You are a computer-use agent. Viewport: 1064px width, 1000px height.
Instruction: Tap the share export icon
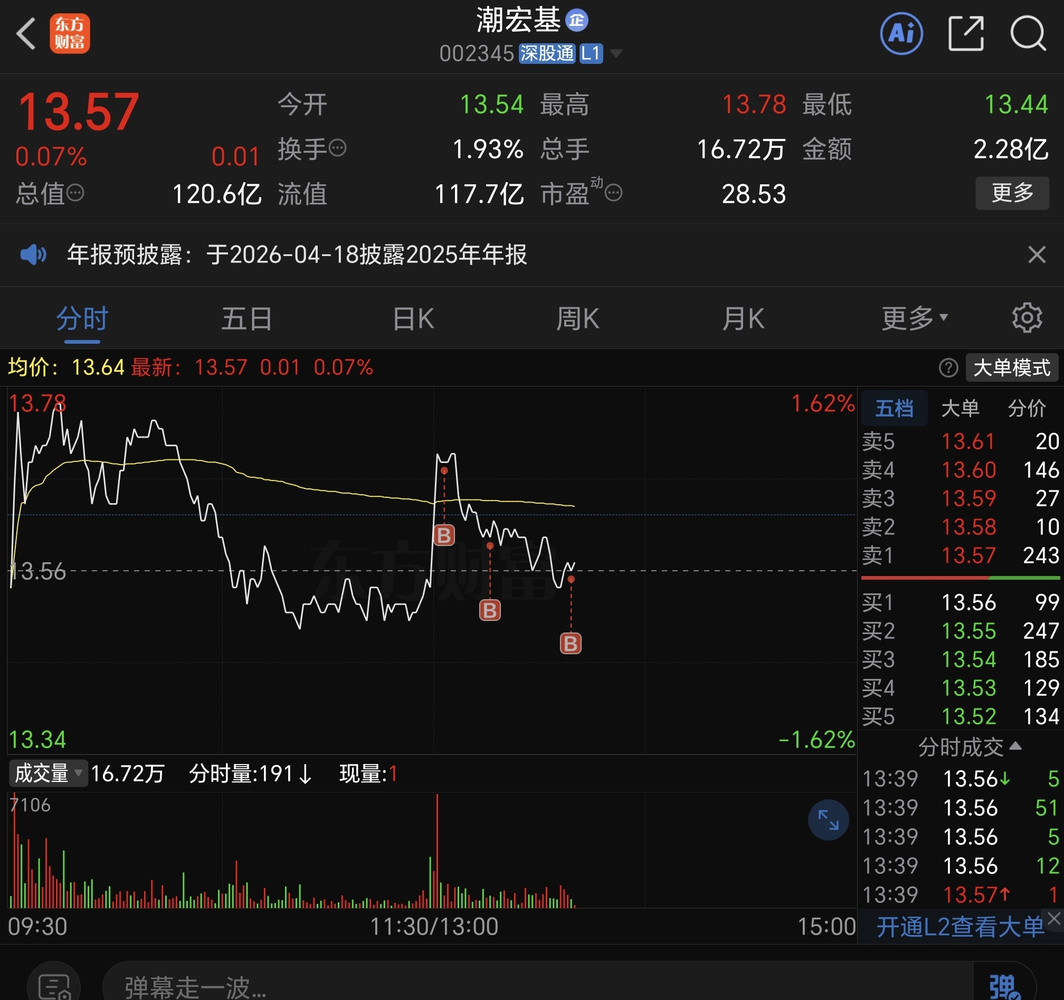click(x=965, y=34)
